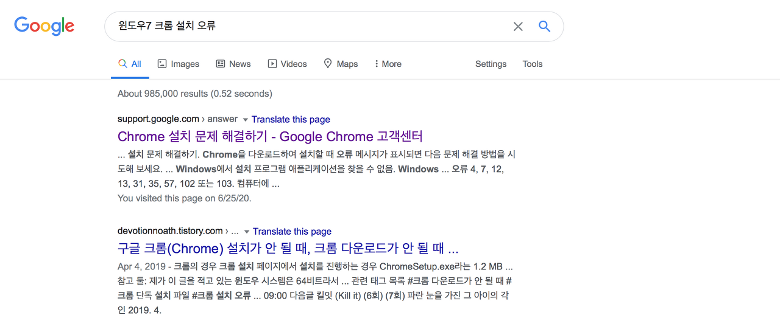Click the You visited this page on 6/25/20 note
The image size is (780, 332).
(x=185, y=198)
